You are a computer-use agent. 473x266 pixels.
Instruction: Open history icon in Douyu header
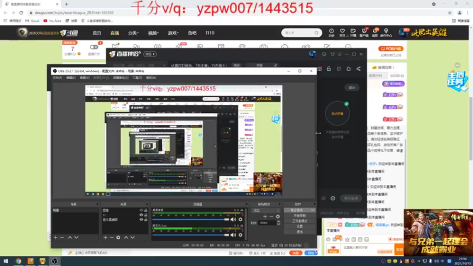331,33
